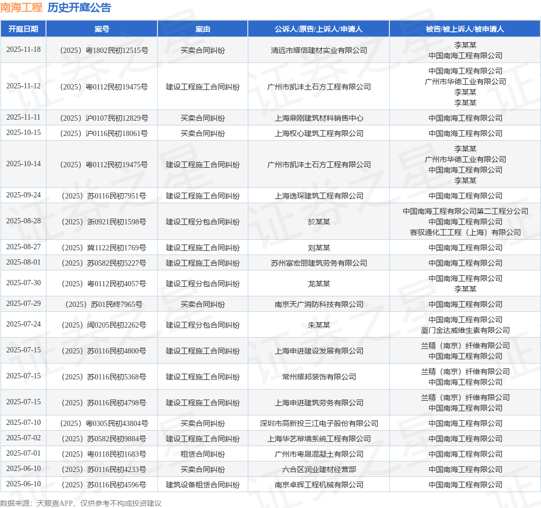541x508 pixels.
Task: Click date cell 2025-07-10
Action: pyautogui.click(x=23, y=423)
